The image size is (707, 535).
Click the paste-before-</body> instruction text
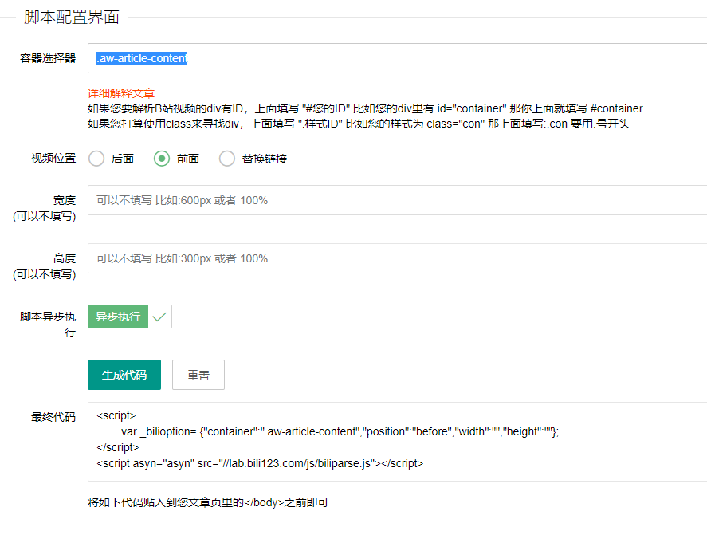(208, 502)
